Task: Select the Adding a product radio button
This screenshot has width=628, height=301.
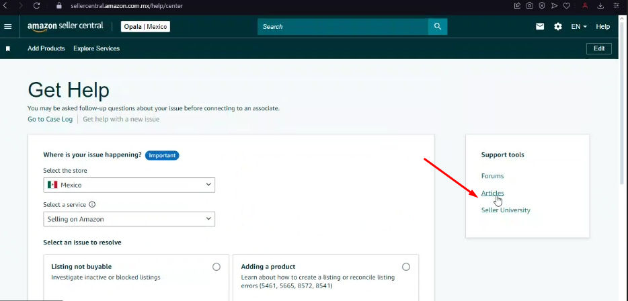Action: point(406,267)
